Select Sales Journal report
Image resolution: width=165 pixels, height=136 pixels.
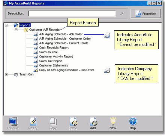(48, 52)
